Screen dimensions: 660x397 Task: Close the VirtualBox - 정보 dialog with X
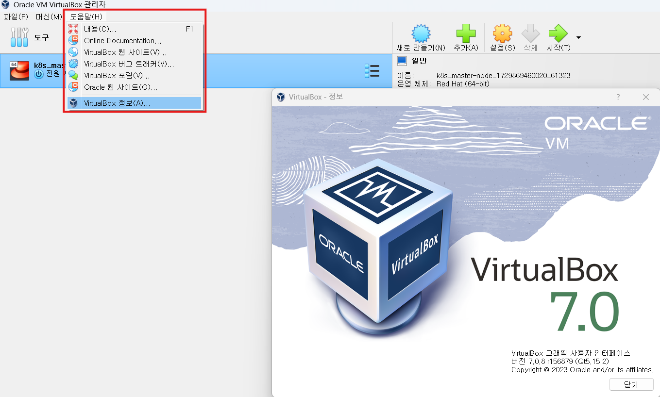click(646, 97)
